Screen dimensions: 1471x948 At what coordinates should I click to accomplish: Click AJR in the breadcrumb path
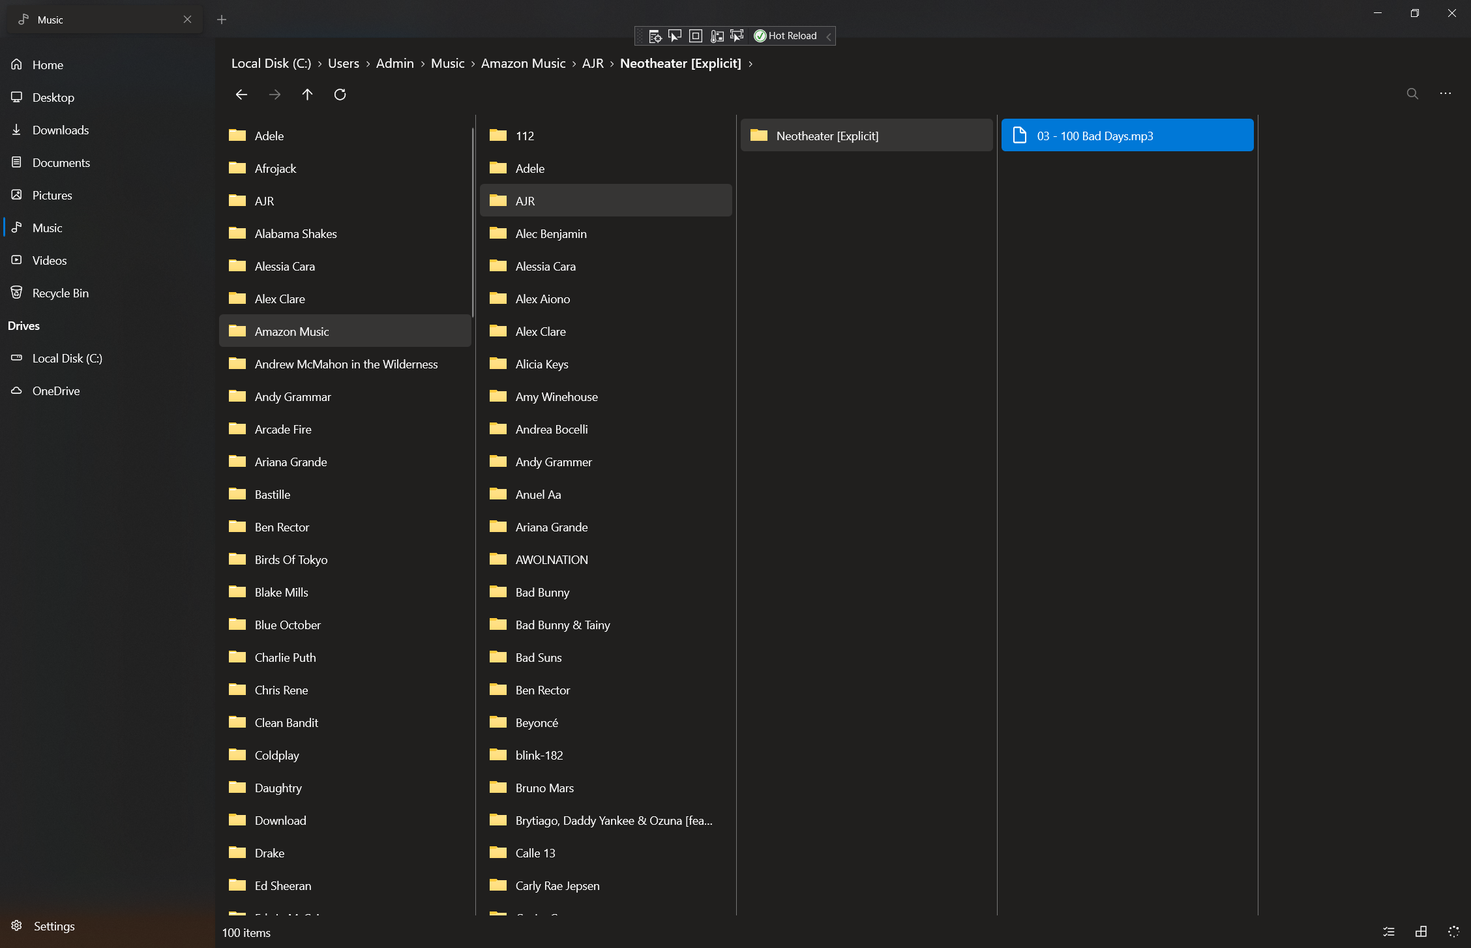pyautogui.click(x=593, y=63)
